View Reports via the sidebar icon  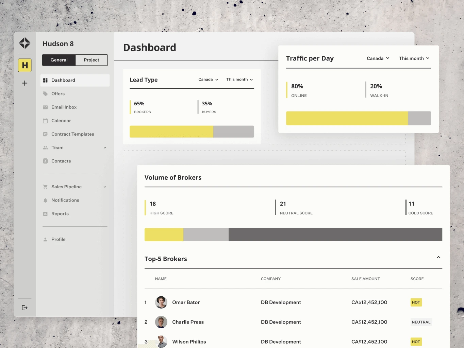tap(46, 213)
